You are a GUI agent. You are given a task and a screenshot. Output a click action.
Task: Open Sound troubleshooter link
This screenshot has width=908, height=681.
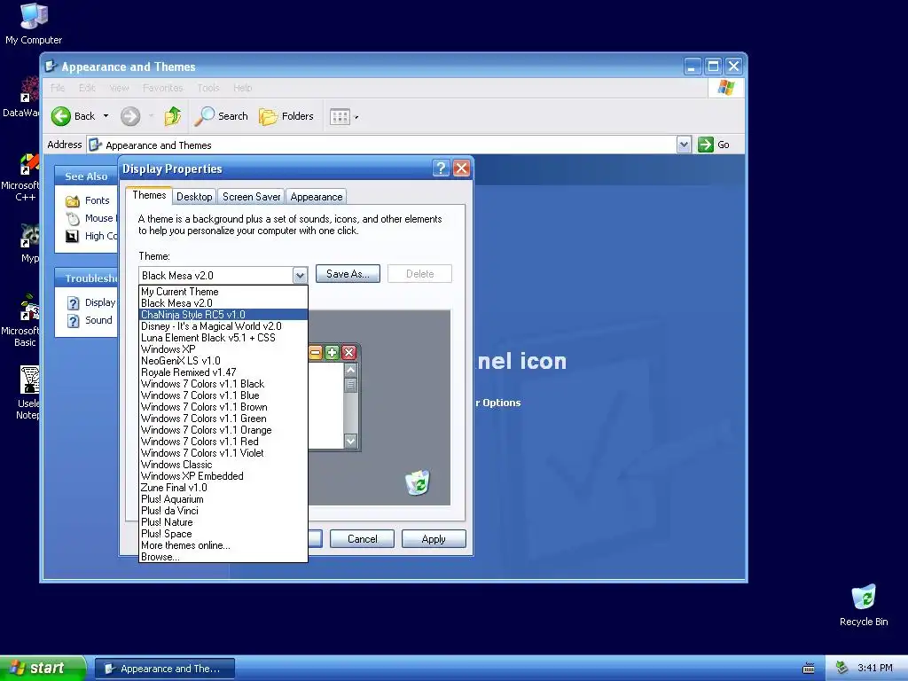pos(98,320)
